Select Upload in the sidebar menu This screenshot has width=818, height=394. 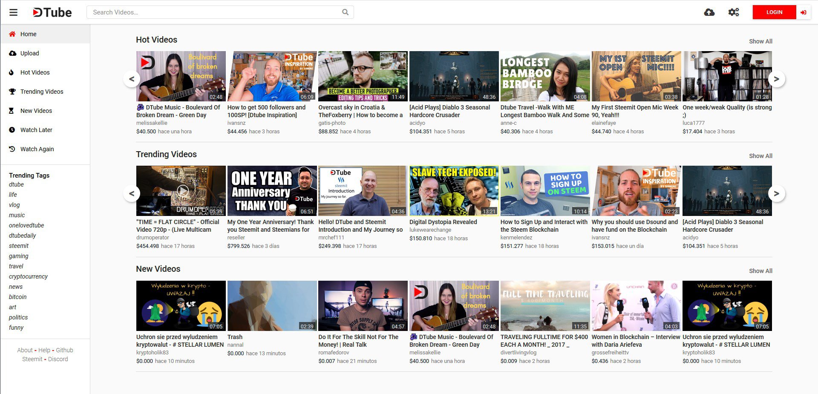point(45,53)
